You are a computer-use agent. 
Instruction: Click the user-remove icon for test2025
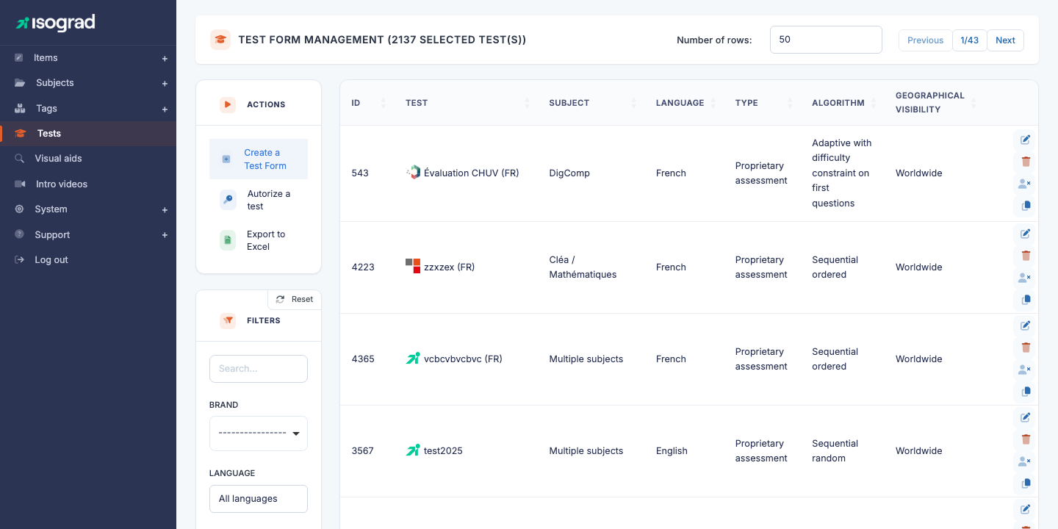click(x=1026, y=461)
